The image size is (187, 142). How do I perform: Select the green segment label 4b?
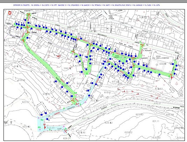pos(39,127)
